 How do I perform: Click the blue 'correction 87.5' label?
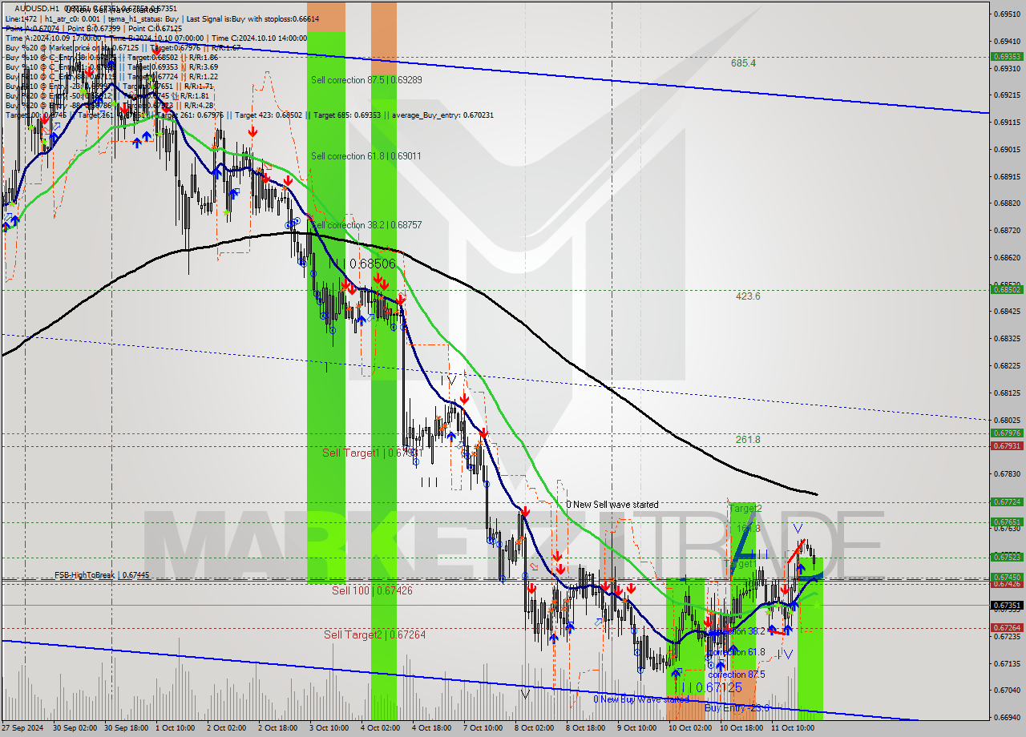[x=736, y=675]
